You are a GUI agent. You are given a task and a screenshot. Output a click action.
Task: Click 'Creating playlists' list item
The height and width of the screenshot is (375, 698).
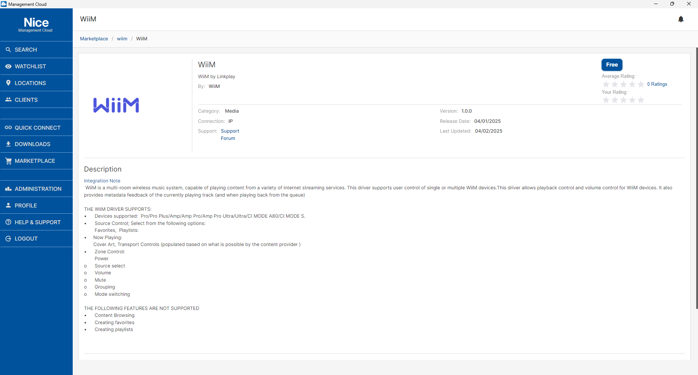(x=114, y=329)
